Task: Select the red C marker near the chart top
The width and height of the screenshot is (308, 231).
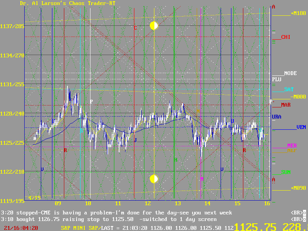Action: [x=135, y=28]
